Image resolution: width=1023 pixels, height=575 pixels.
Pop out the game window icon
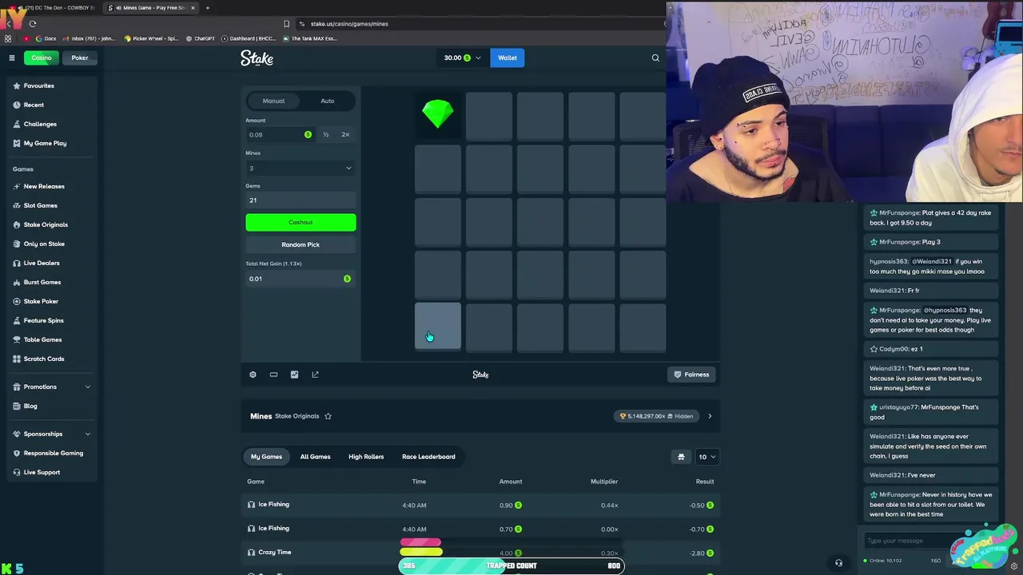pos(315,375)
